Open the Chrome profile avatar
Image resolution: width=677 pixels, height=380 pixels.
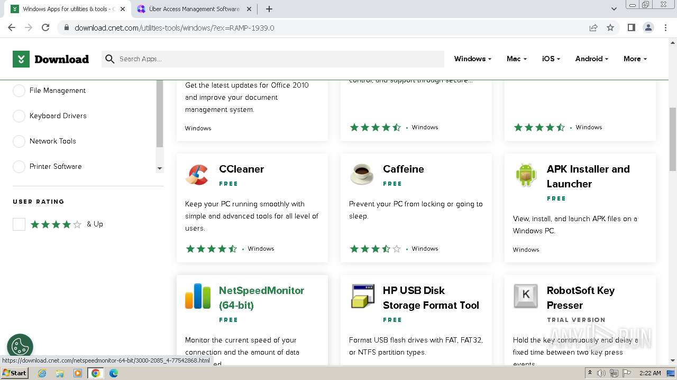click(x=648, y=27)
